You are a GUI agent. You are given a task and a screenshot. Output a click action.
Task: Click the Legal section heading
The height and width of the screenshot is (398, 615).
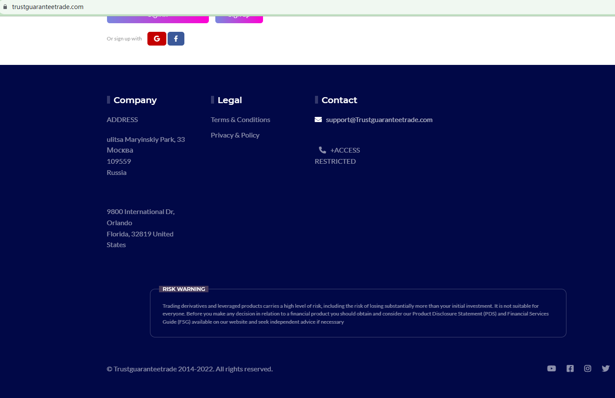pos(229,100)
